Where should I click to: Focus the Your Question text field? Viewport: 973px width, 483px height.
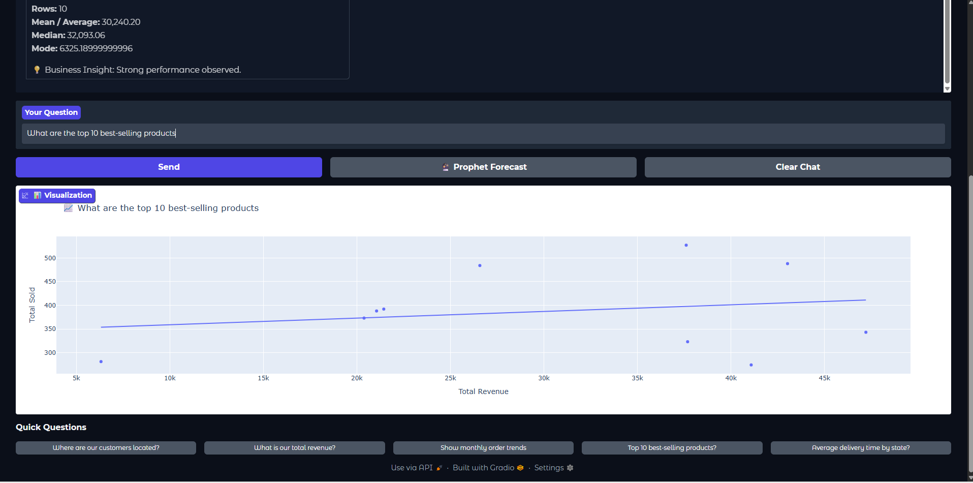click(483, 134)
